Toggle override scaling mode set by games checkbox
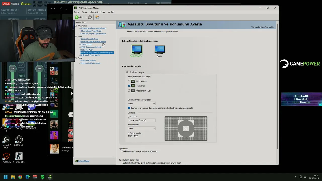322x181 pixels. click(x=129, y=108)
